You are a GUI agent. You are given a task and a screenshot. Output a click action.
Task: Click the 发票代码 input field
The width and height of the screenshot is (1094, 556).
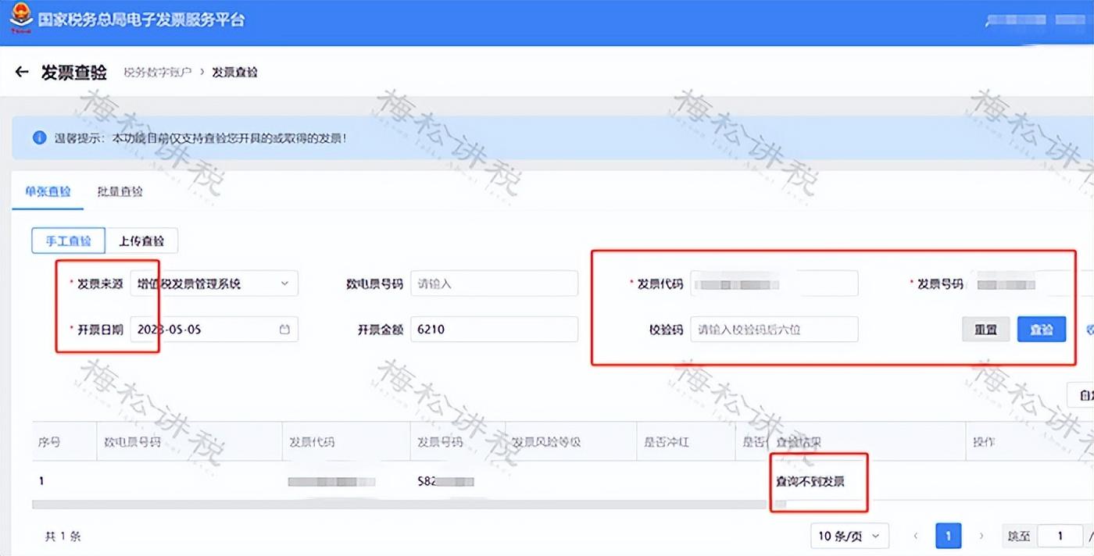774,283
